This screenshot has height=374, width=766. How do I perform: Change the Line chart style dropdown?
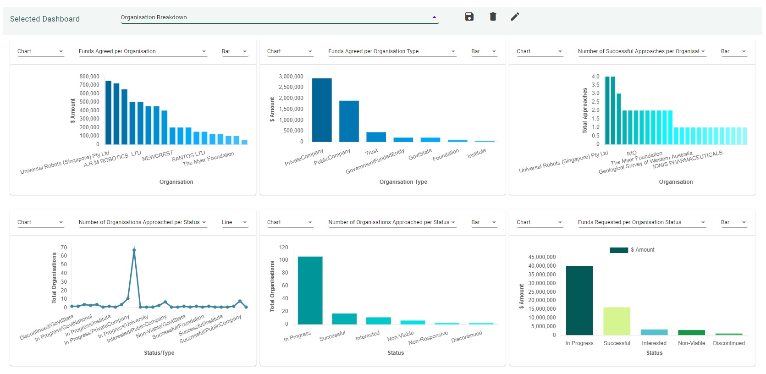[x=234, y=222]
